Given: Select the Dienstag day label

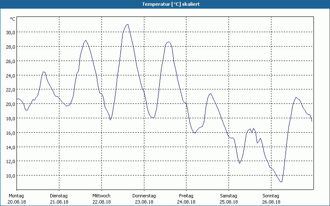Looking at the screenshot, I should [x=59, y=196].
